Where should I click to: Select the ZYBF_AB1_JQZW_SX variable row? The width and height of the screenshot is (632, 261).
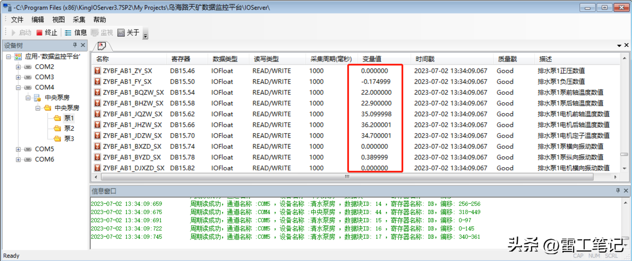pyautogui.click(x=133, y=114)
